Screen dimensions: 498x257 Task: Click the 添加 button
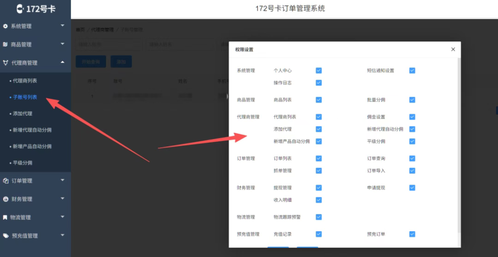click(121, 62)
